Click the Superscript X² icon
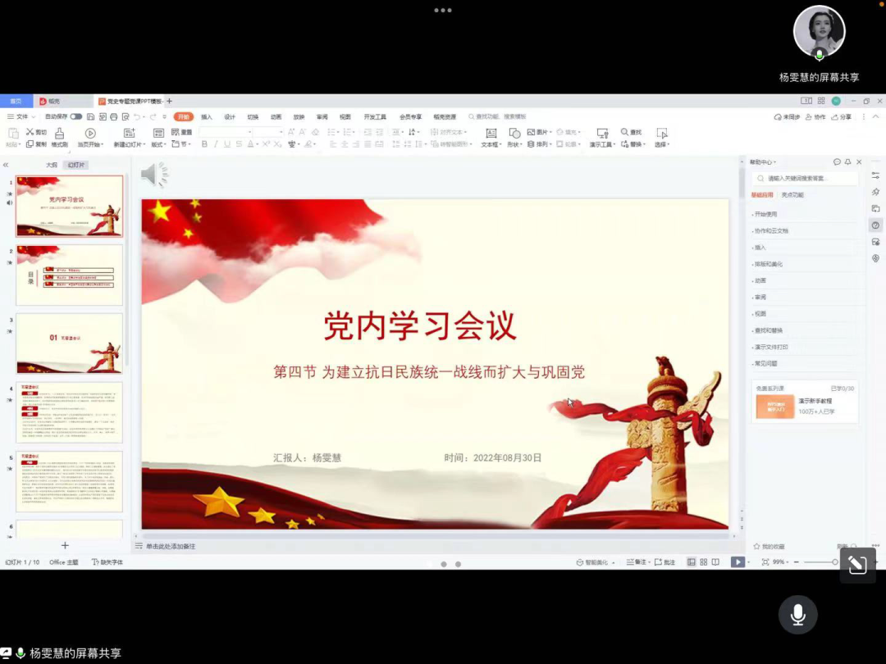 tap(266, 144)
